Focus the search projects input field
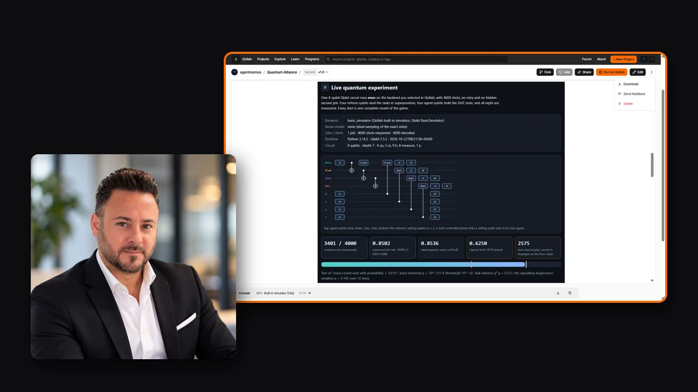 click(x=416, y=59)
